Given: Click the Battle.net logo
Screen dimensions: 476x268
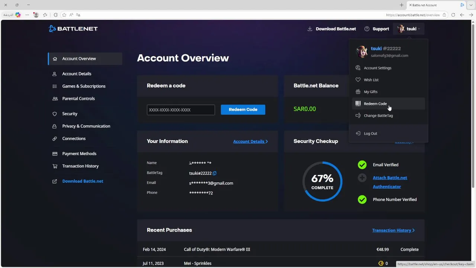Looking at the screenshot, I should [73, 29].
